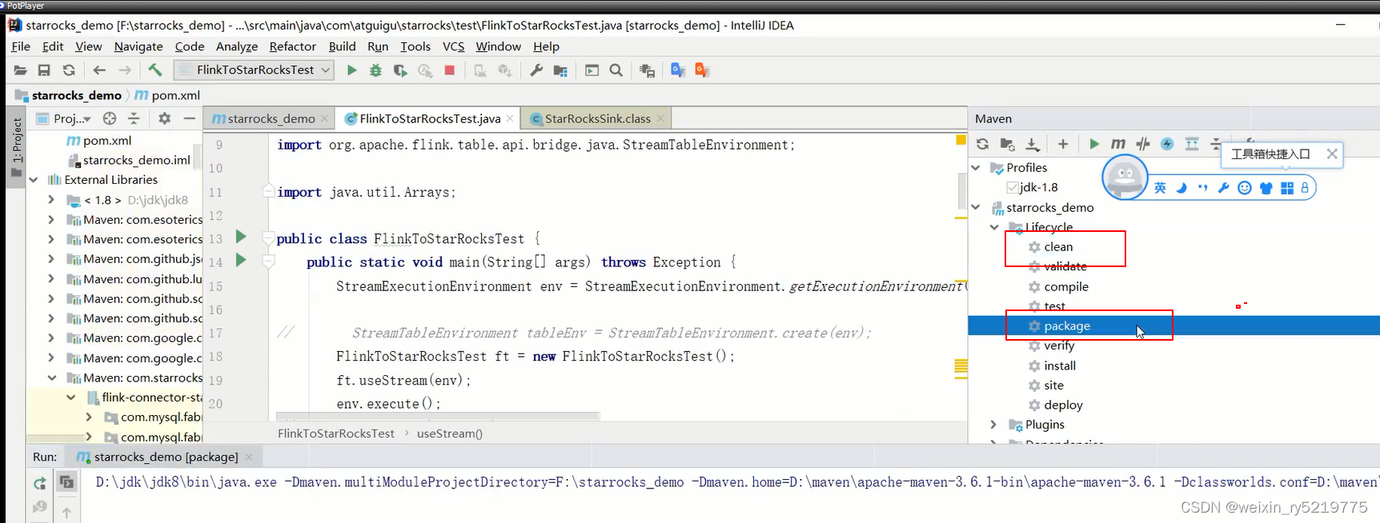Switch input language with '英' icon
The height and width of the screenshot is (523, 1380).
[1160, 188]
